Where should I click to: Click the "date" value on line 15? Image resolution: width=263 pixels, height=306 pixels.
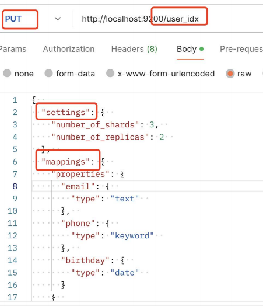(x=125, y=273)
